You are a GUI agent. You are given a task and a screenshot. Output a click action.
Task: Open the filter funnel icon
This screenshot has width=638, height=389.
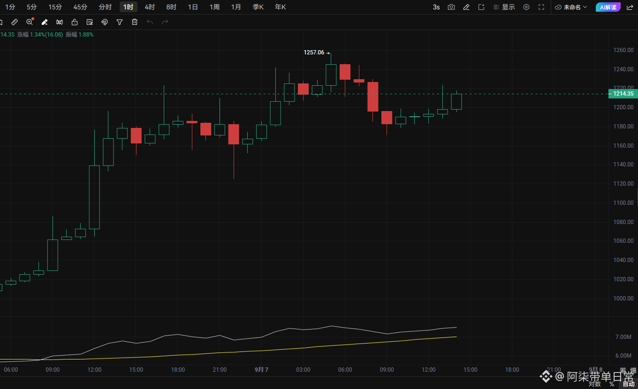click(x=120, y=22)
